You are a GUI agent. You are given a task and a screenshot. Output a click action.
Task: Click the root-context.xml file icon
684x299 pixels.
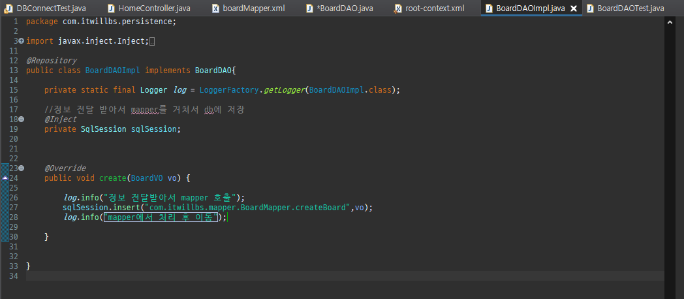click(398, 8)
